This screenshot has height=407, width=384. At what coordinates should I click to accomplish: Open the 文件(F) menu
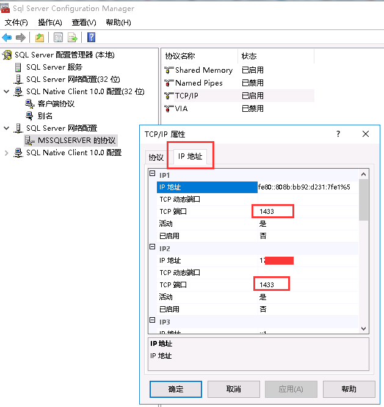click(16, 23)
